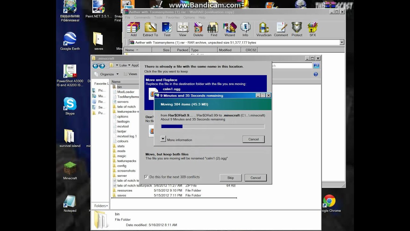Sort WinRAR list by Modified column
The height and width of the screenshot is (231, 410).
pos(229,50)
